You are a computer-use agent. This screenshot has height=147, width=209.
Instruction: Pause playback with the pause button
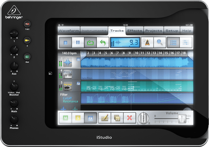click(x=78, y=42)
